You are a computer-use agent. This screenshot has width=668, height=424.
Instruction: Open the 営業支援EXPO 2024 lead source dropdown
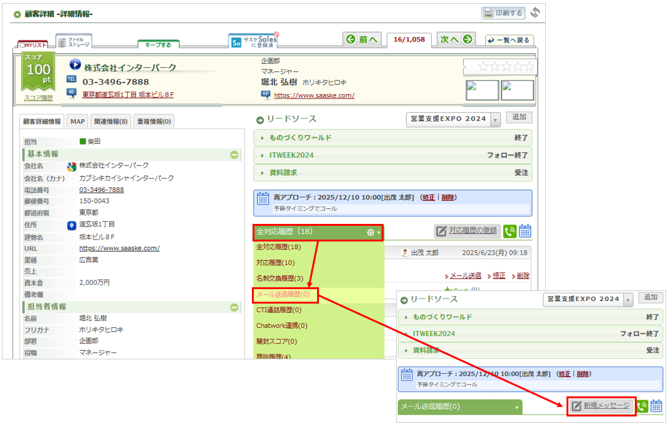[453, 119]
